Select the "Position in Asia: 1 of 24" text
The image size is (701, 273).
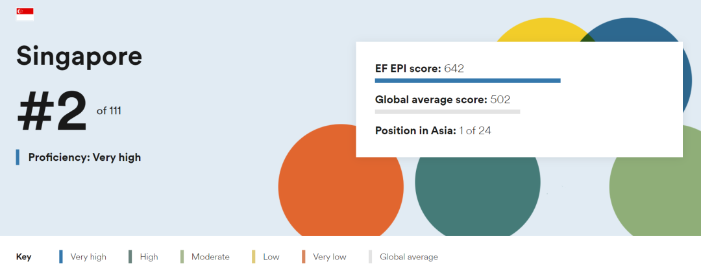[x=433, y=130]
